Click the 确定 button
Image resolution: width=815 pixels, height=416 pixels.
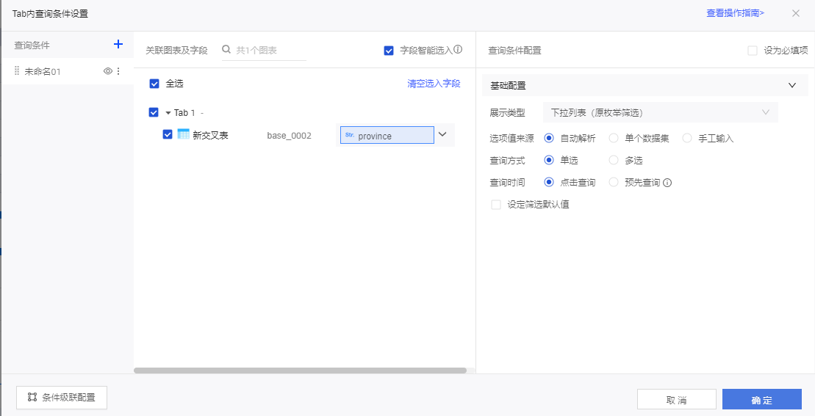coord(761,400)
